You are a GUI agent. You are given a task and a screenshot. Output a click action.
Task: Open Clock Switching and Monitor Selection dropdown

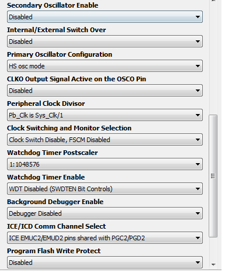click(x=105, y=140)
